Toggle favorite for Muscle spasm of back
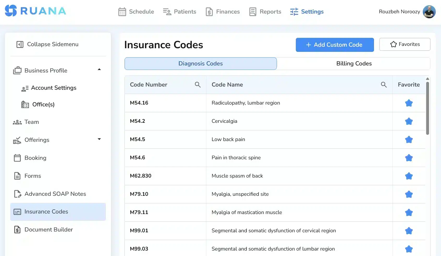This screenshot has height=256, width=441. (x=409, y=176)
